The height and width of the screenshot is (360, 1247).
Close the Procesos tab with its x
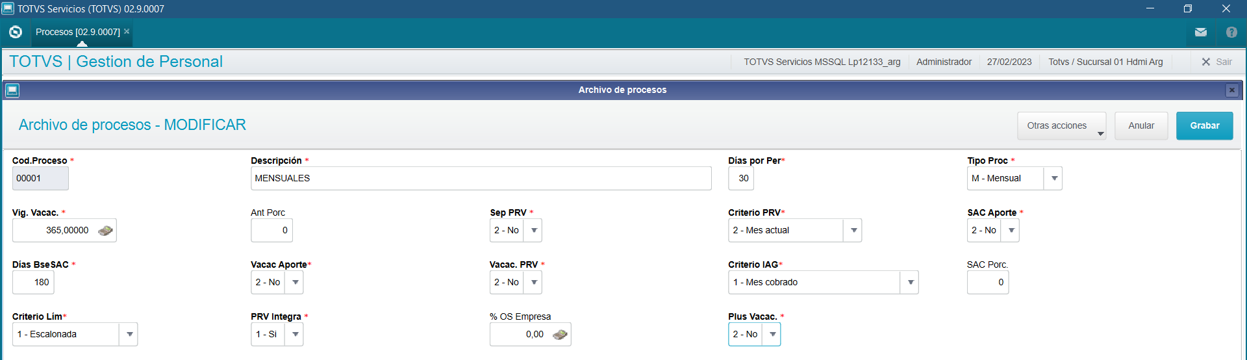click(x=127, y=31)
